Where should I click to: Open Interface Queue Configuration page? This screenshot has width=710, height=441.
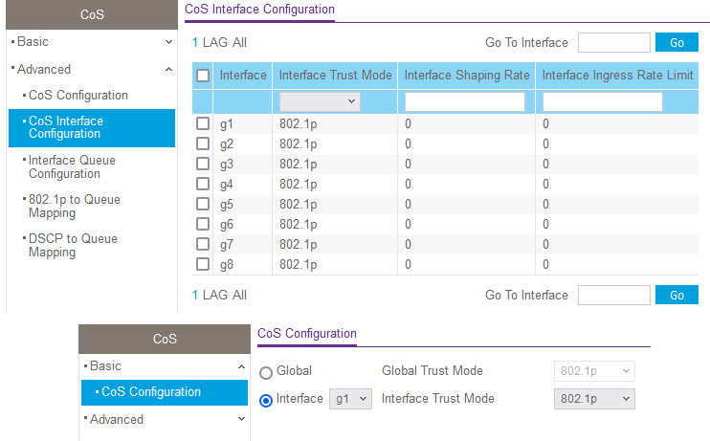coord(72,166)
